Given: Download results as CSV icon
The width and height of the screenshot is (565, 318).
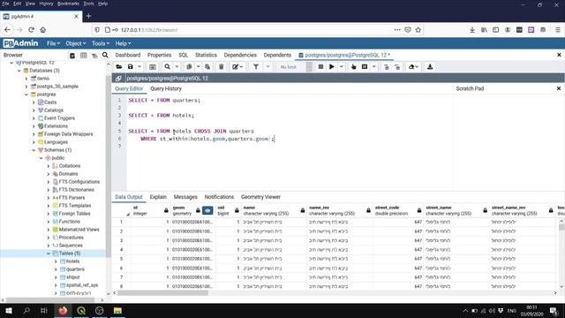Looking at the screenshot, I should point(430,67).
